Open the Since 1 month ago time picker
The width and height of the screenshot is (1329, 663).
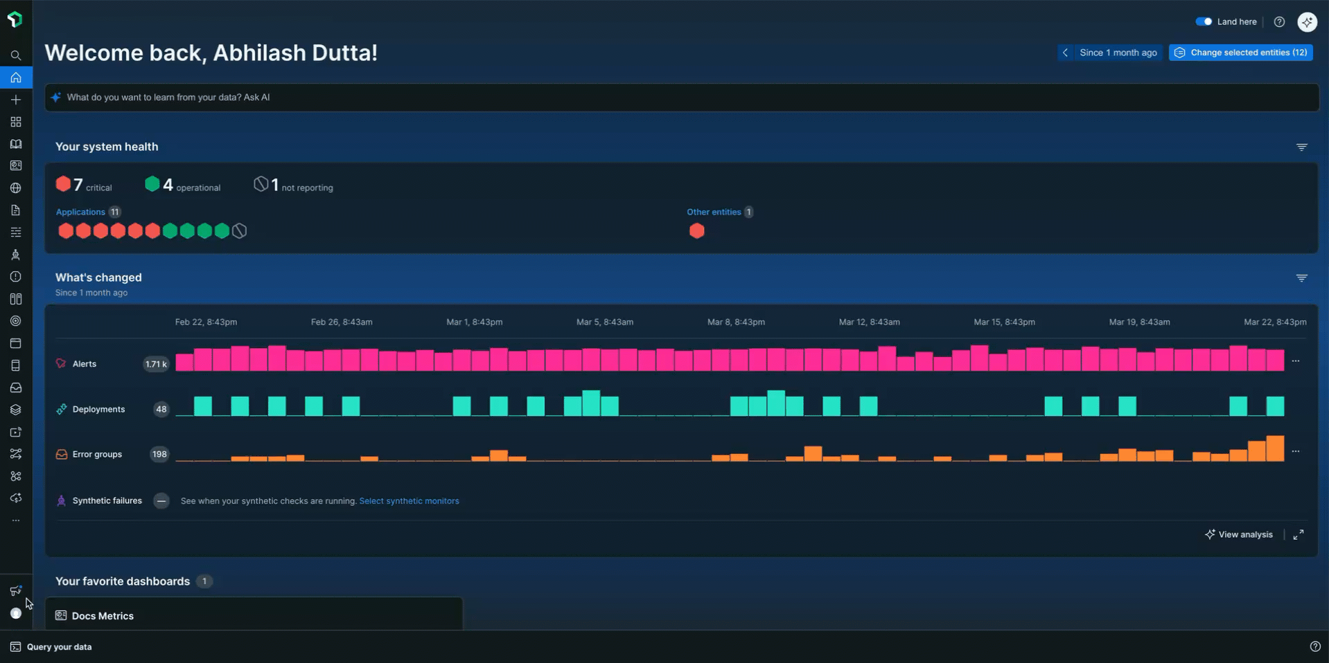click(1117, 53)
